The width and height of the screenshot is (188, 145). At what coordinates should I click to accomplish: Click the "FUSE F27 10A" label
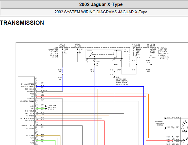(66, 51)
